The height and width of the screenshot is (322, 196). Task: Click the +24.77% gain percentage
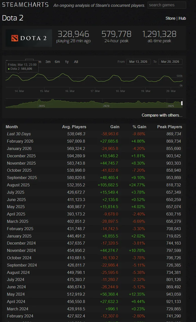coord(137,185)
